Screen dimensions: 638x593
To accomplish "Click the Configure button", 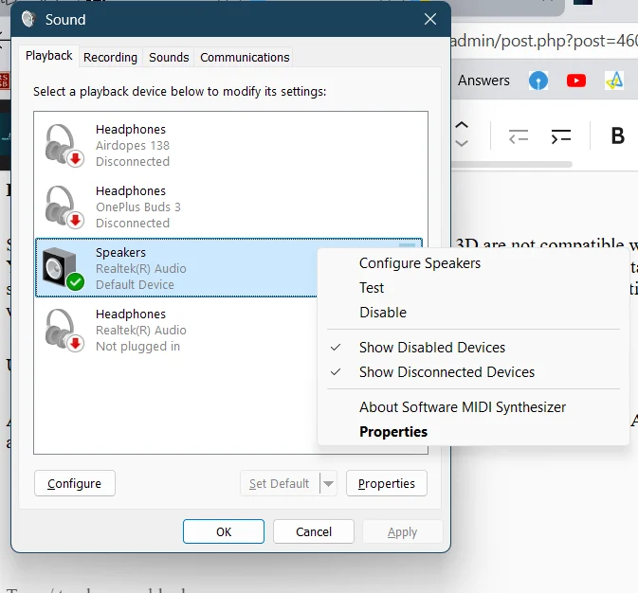I will 75,484.
